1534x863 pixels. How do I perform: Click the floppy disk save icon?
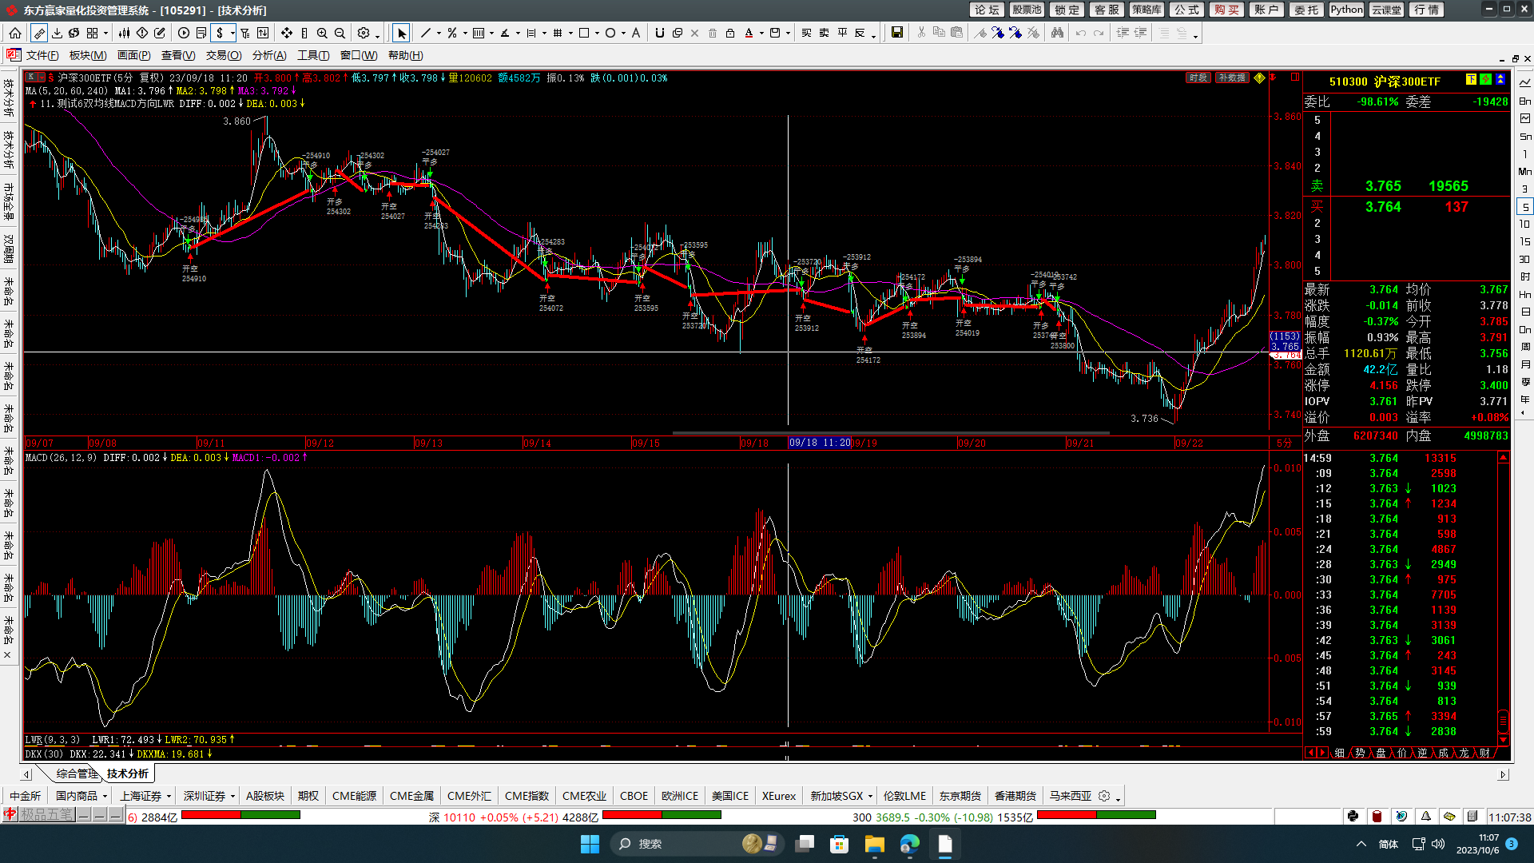(897, 33)
